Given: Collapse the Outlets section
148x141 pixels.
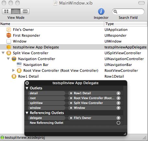Looking at the screenshot, I should pos(27,88).
